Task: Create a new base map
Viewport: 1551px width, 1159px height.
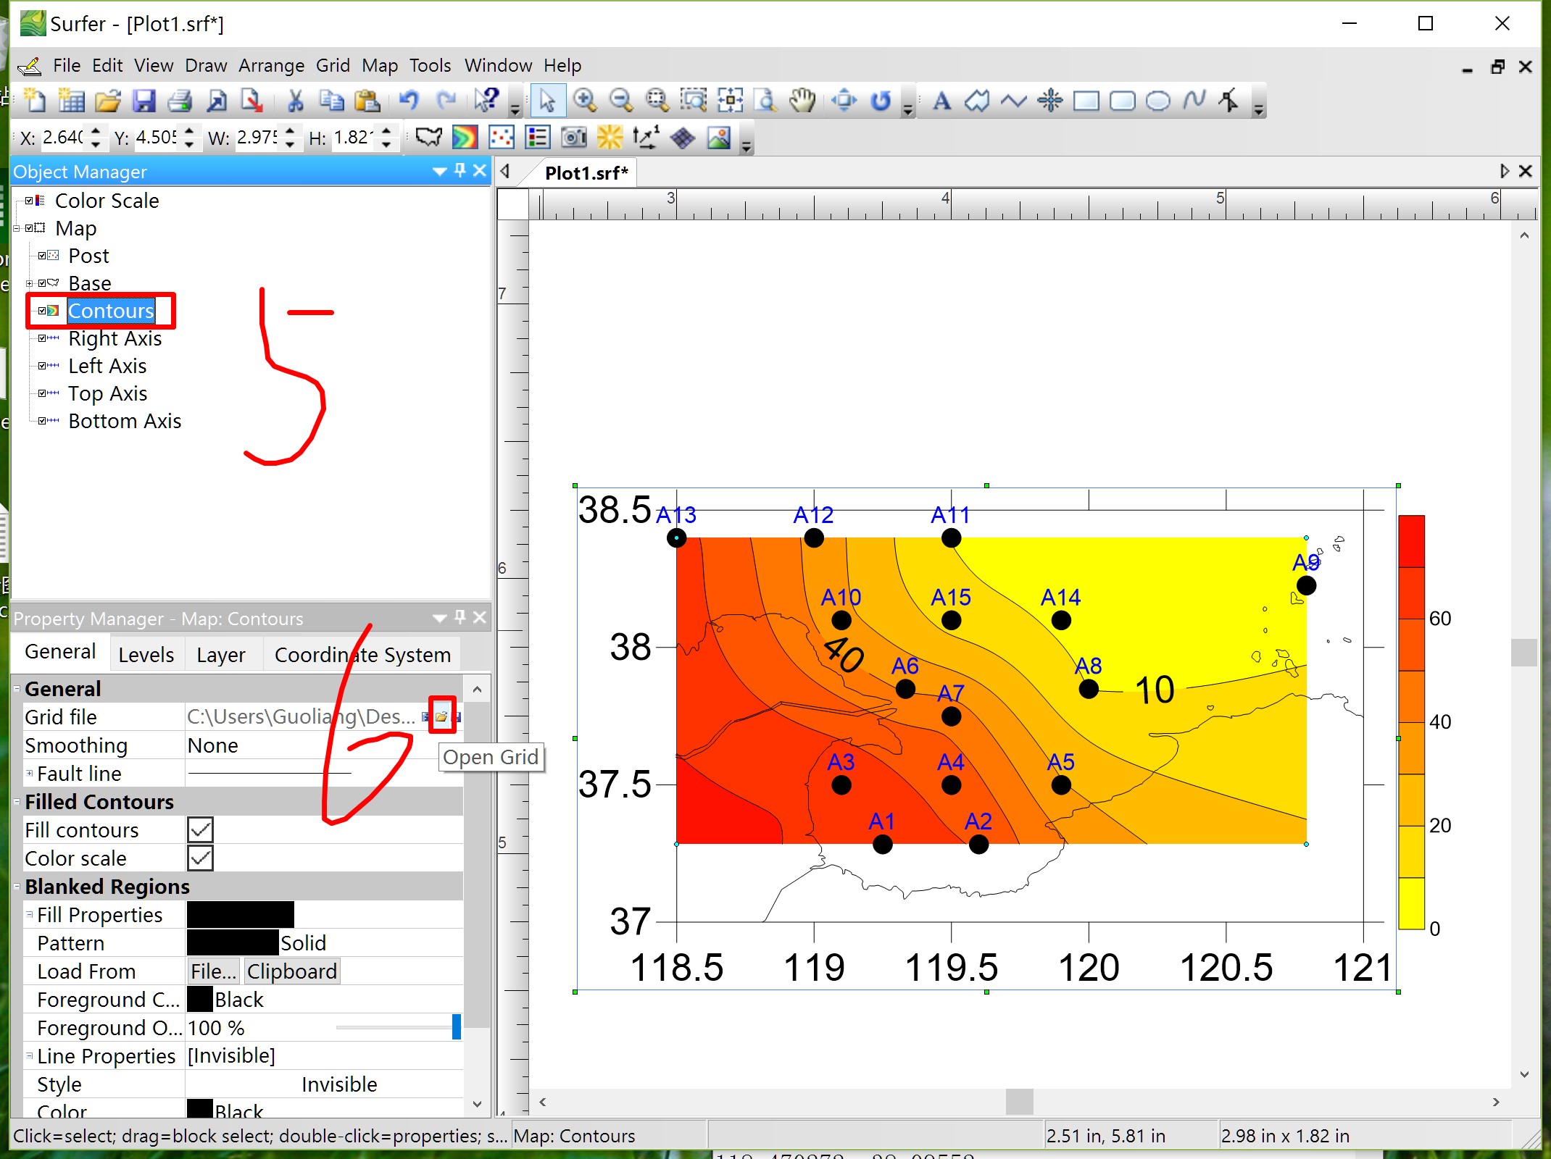Action: tap(429, 137)
